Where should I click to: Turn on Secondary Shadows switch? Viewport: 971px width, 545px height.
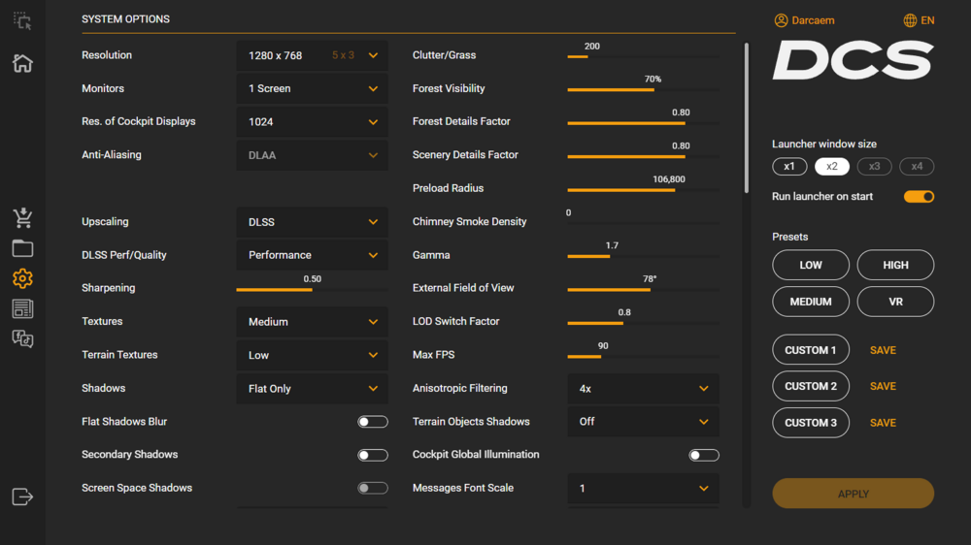(373, 455)
